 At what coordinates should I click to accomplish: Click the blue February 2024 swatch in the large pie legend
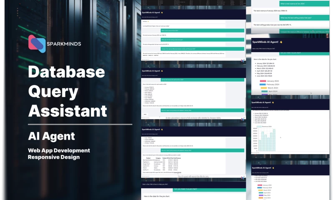coord(263,85)
